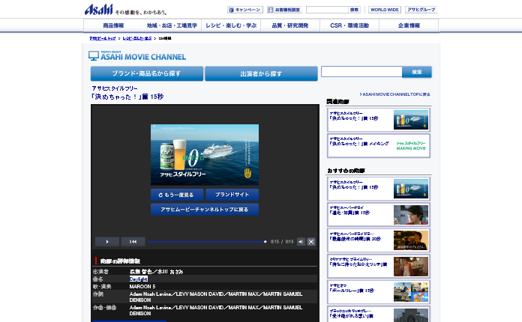The height and width of the screenshot is (322, 522).
Task: Click the rewind-to-start player icon
Action: tap(133, 242)
